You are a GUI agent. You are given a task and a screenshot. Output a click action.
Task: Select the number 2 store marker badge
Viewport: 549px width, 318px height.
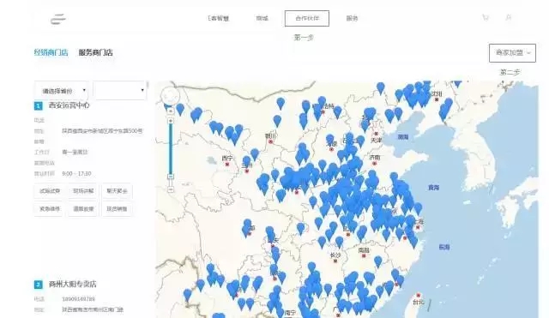(38, 285)
